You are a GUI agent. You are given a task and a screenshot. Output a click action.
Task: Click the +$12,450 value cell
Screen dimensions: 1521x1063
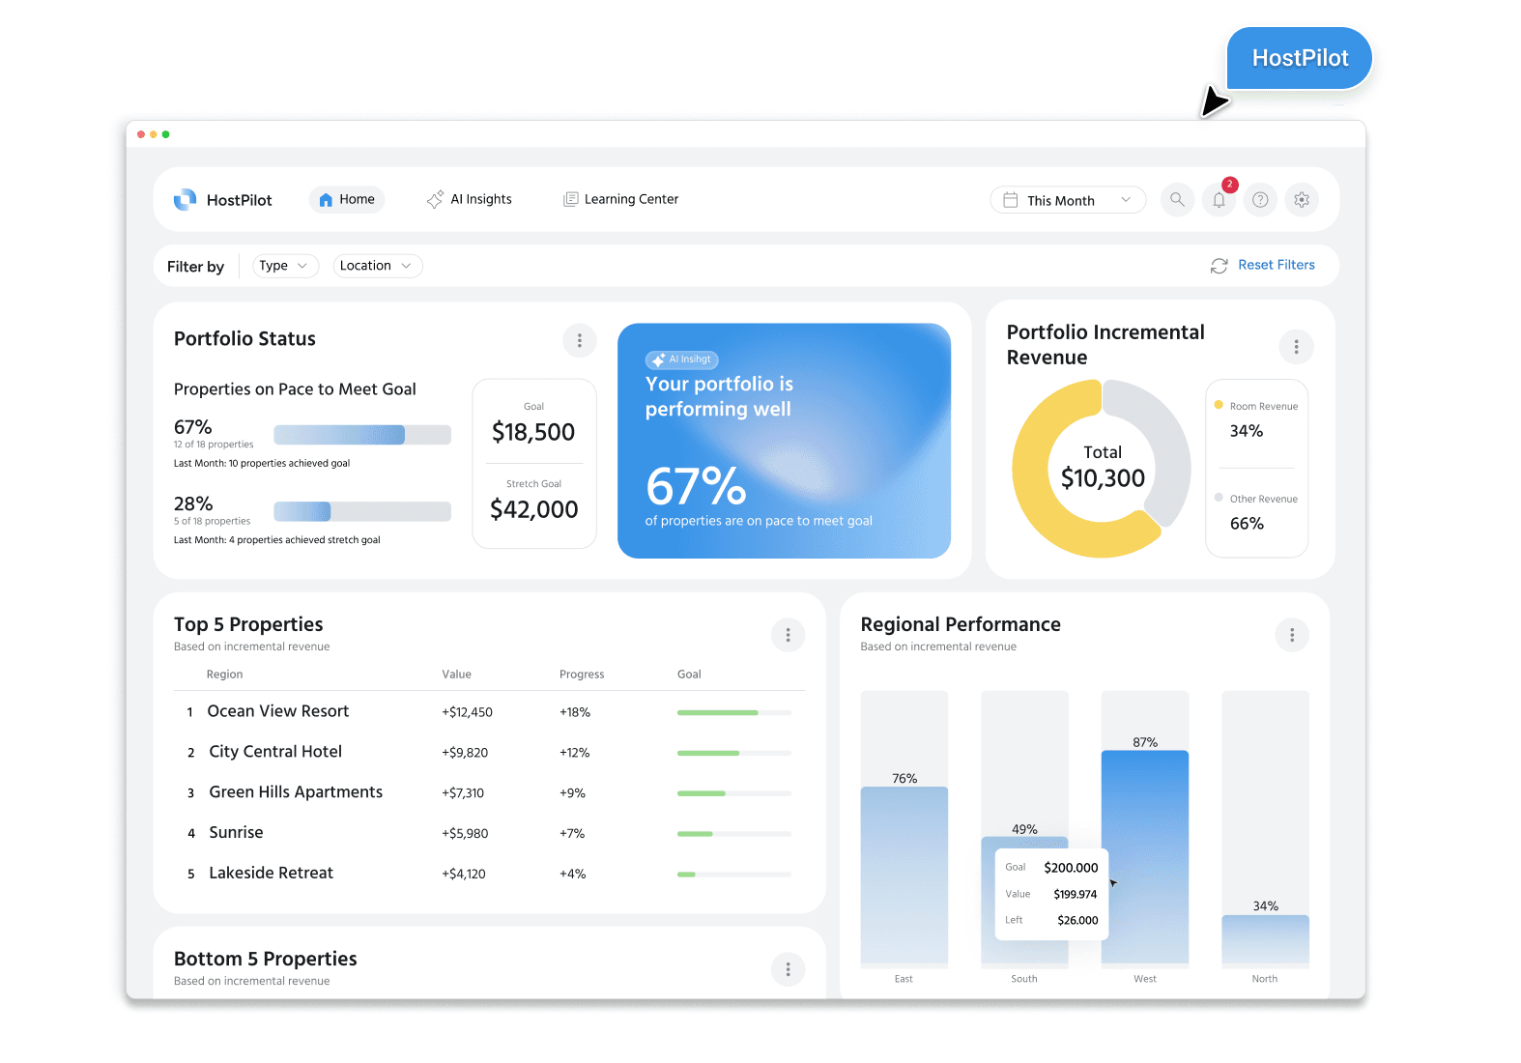click(467, 712)
